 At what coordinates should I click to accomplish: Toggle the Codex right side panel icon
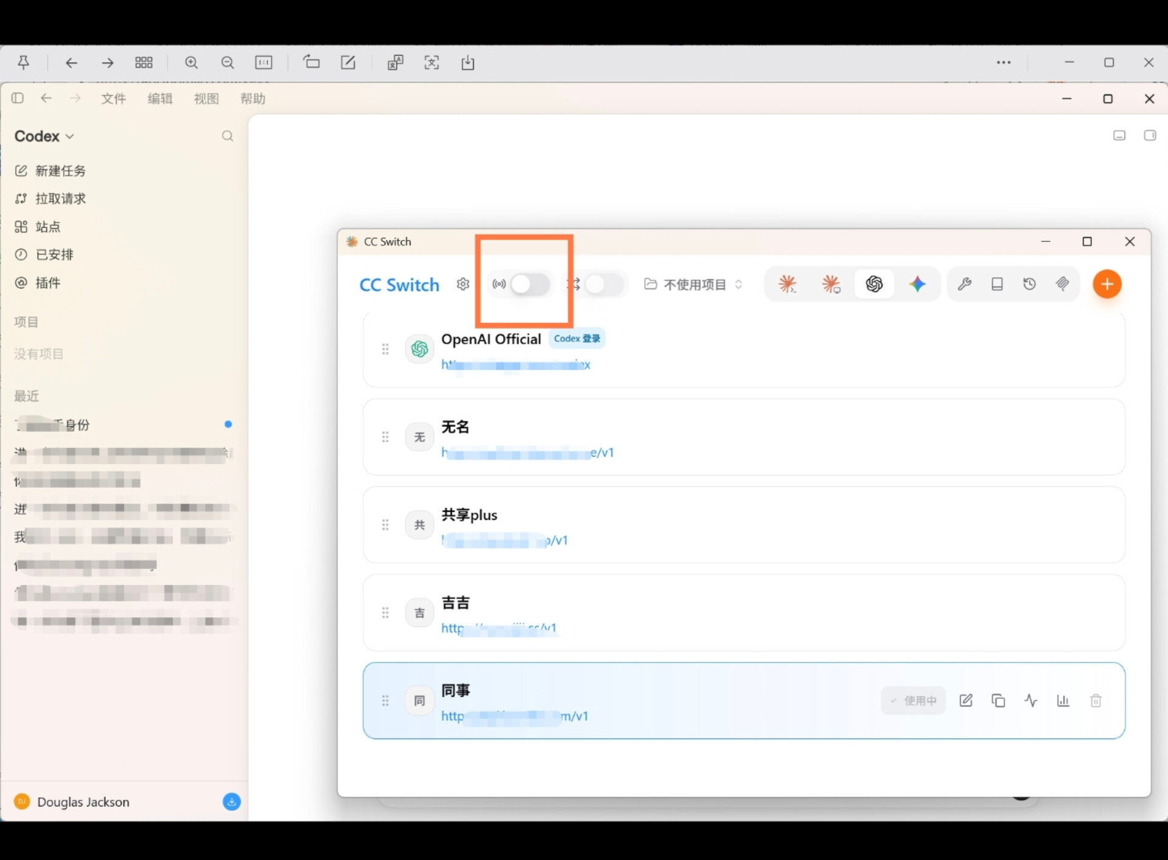(x=1150, y=136)
